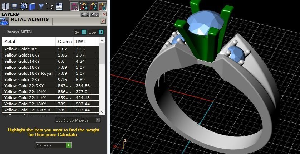
Task: Click the Calculate button
Action: coord(54,145)
